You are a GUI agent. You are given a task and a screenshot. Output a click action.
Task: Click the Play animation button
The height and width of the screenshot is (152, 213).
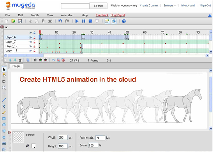[x=77, y=22]
